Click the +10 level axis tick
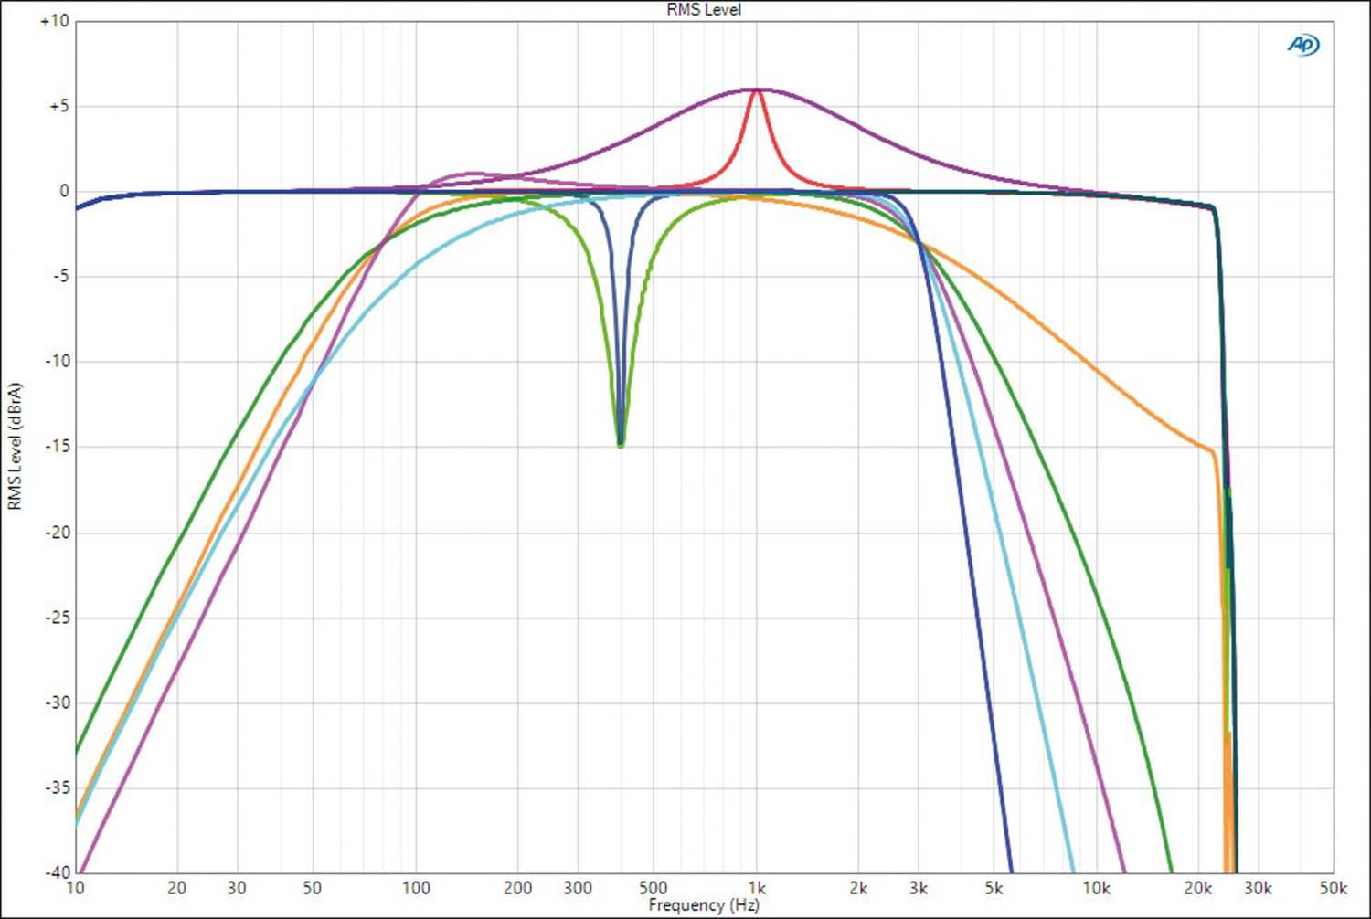The image size is (1371, 919). [54, 21]
